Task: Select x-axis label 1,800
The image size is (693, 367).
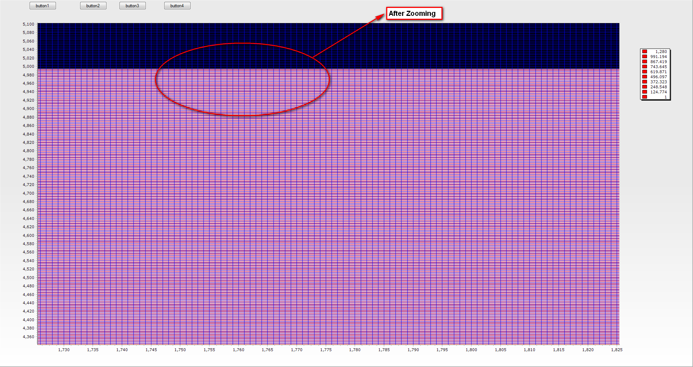Action: [x=471, y=350]
